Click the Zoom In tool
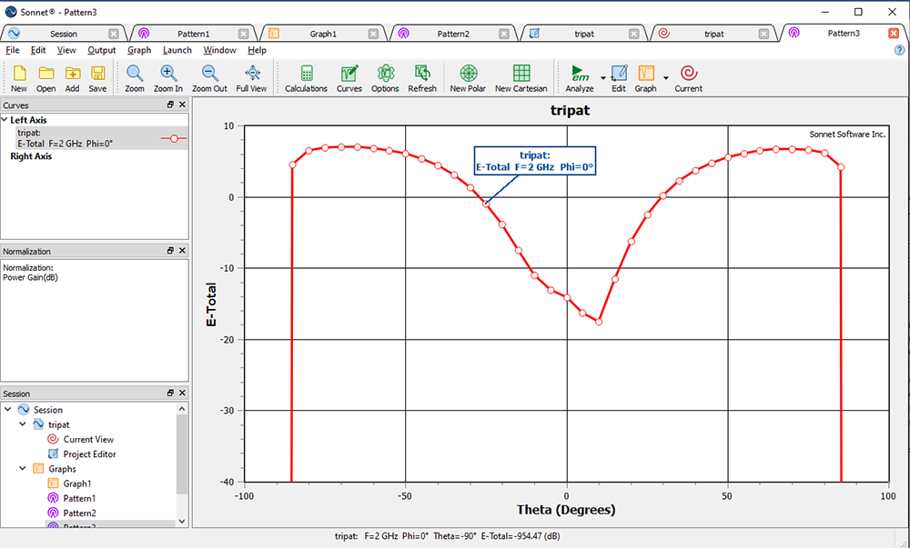910x548 pixels. click(x=168, y=78)
